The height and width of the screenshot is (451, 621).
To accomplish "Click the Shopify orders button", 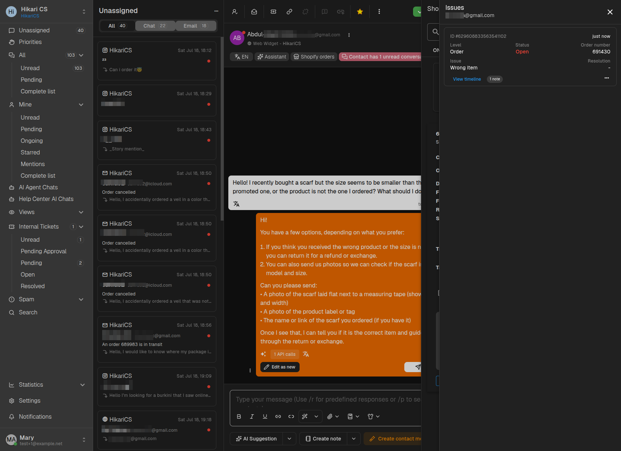I will (314, 57).
